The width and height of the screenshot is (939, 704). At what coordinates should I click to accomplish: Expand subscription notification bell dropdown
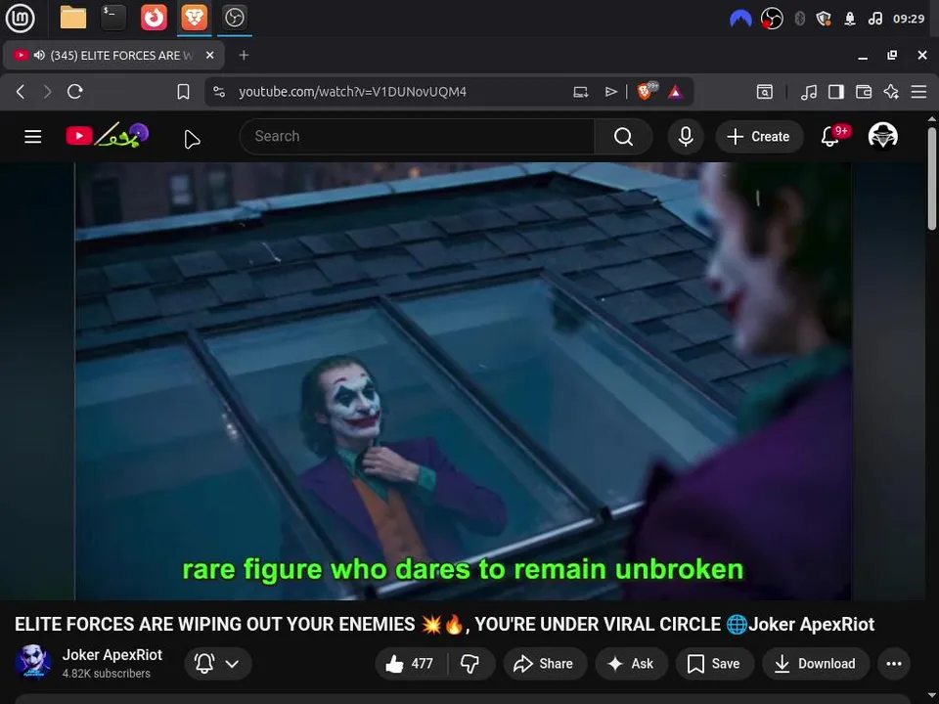pyautogui.click(x=218, y=663)
